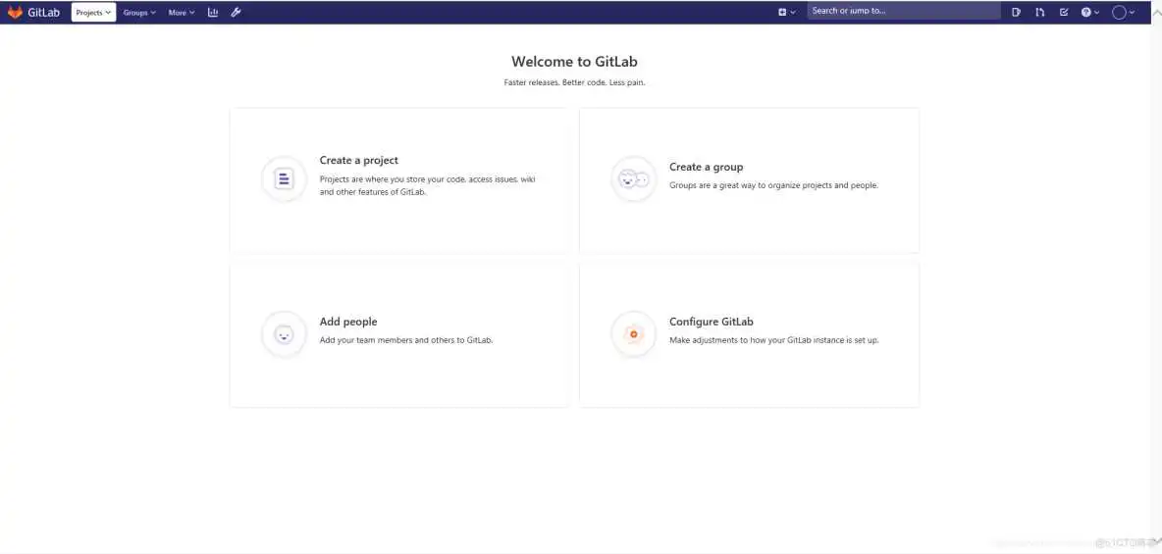This screenshot has height=554, width=1162.
Task: Click the Create a project heading
Action: [x=358, y=160]
